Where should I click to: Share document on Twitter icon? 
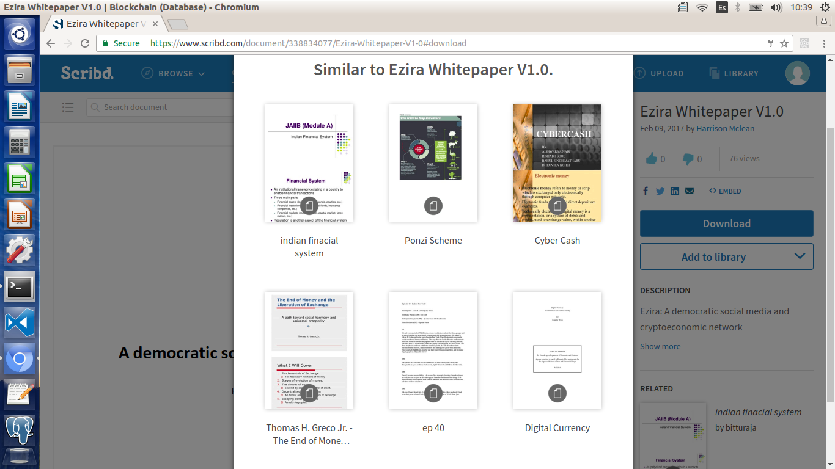[x=660, y=191]
